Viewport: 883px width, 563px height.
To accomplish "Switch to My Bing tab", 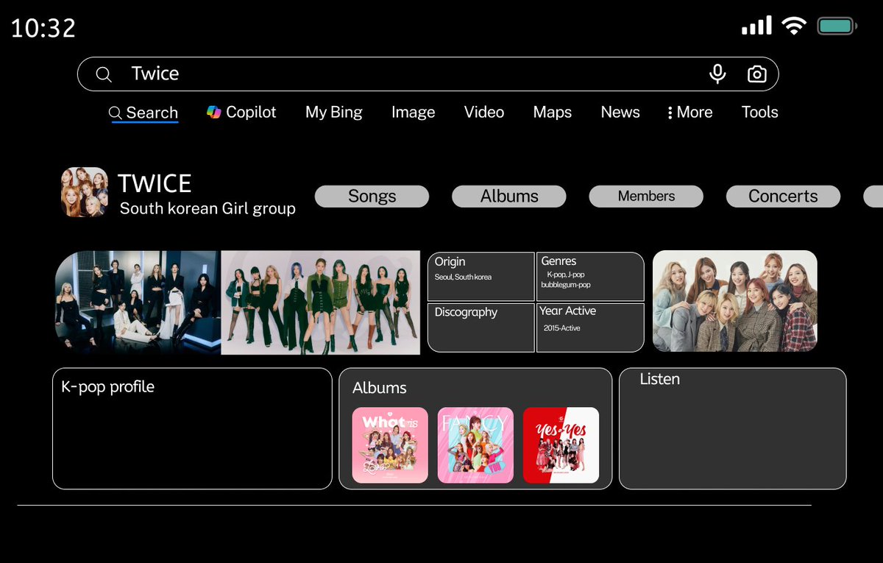I will pos(334,112).
